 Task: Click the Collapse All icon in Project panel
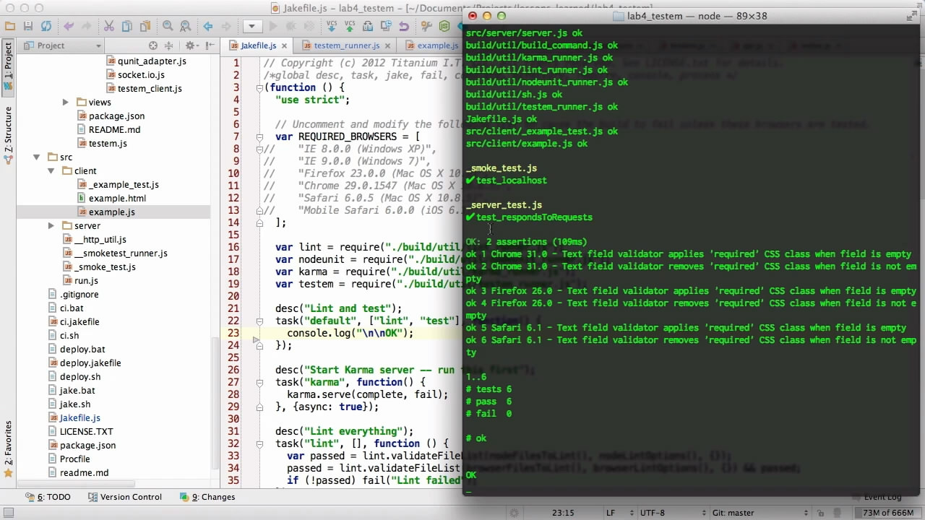168,45
